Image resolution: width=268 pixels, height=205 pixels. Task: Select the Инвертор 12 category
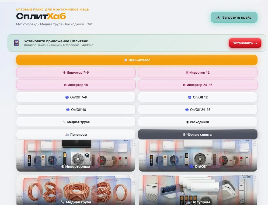tap(198, 72)
